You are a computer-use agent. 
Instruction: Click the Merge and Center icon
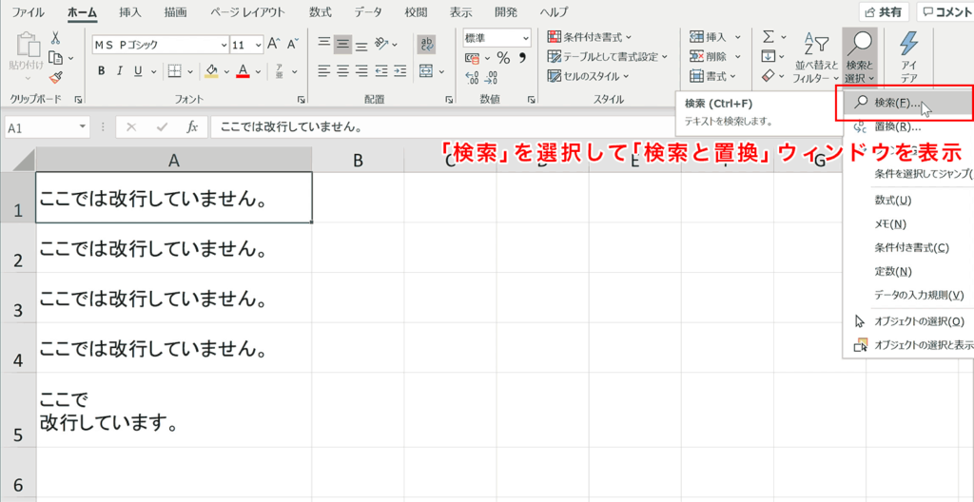tap(426, 71)
